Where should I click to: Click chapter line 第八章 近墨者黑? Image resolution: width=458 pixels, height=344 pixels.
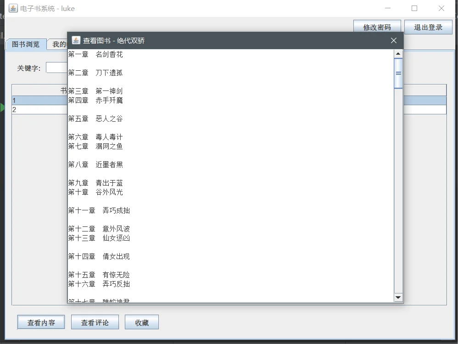95,164
